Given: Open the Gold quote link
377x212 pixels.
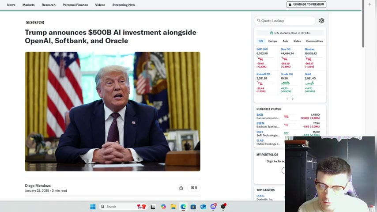Looking at the screenshot, I should tap(308, 74).
